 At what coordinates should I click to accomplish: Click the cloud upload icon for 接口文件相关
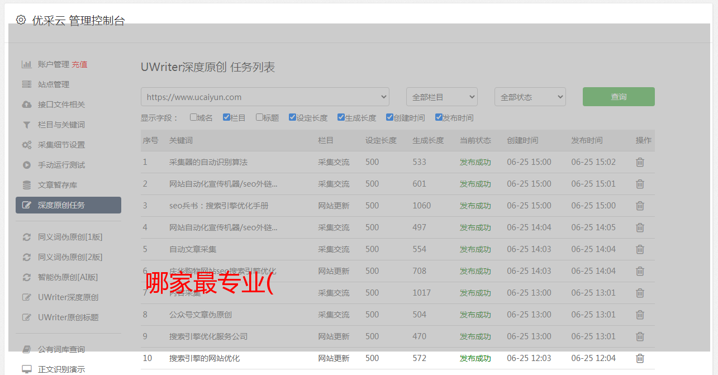coord(26,105)
